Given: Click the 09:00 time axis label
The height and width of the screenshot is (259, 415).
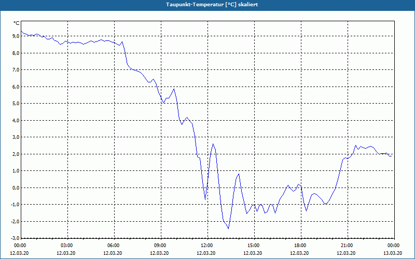Looking at the screenshot, I should (161, 246).
